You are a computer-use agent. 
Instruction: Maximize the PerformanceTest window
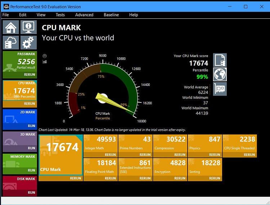point(246,6)
